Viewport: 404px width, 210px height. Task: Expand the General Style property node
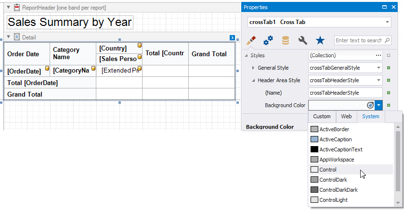253,68
